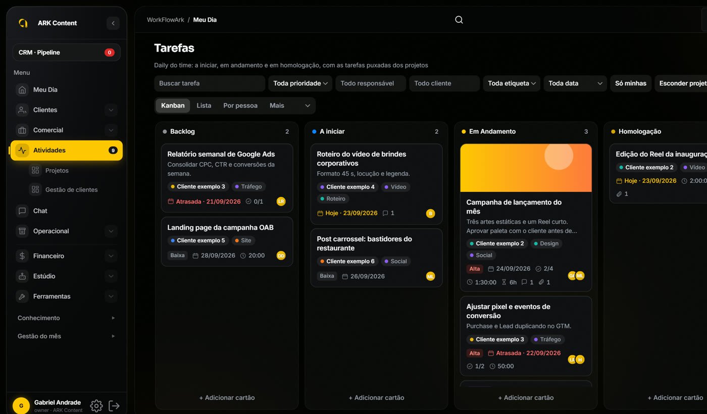Click the Clientes people icon
This screenshot has height=414, width=707.
tap(22, 110)
